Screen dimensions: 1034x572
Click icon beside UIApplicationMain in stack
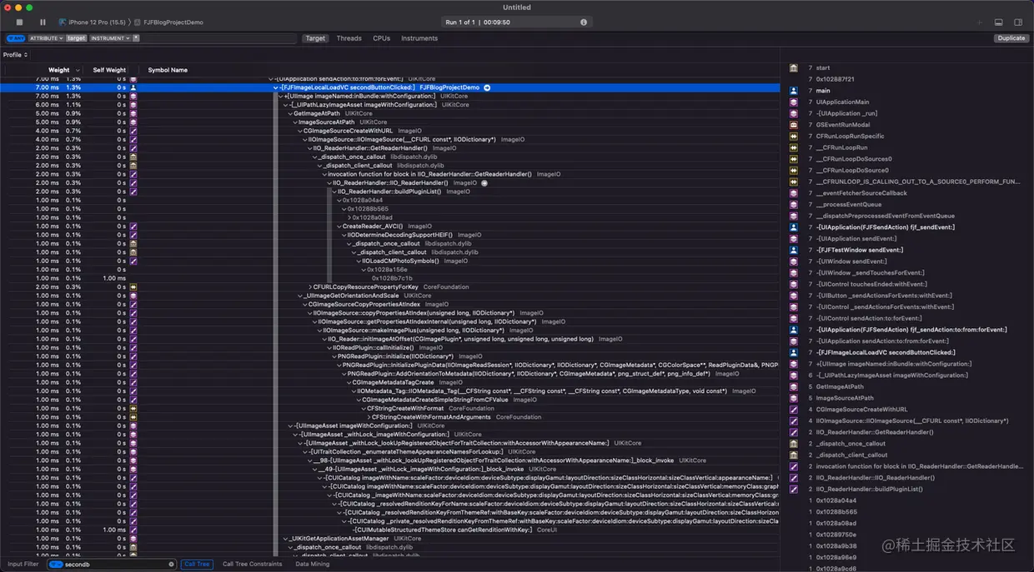point(794,102)
